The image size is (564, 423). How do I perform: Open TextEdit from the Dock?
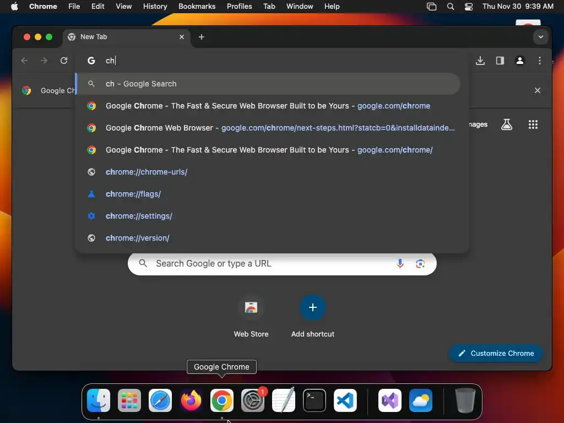click(x=284, y=400)
